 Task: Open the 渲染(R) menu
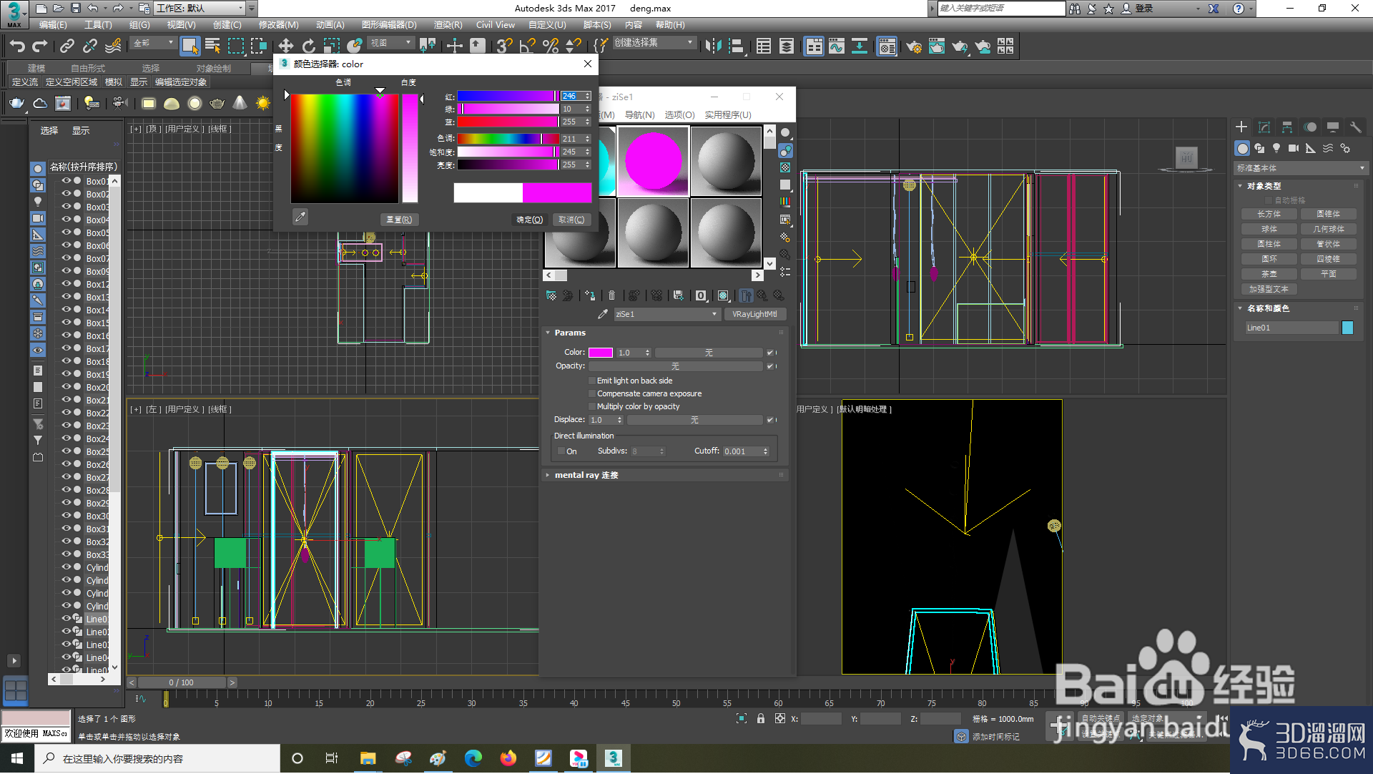[448, 24]
